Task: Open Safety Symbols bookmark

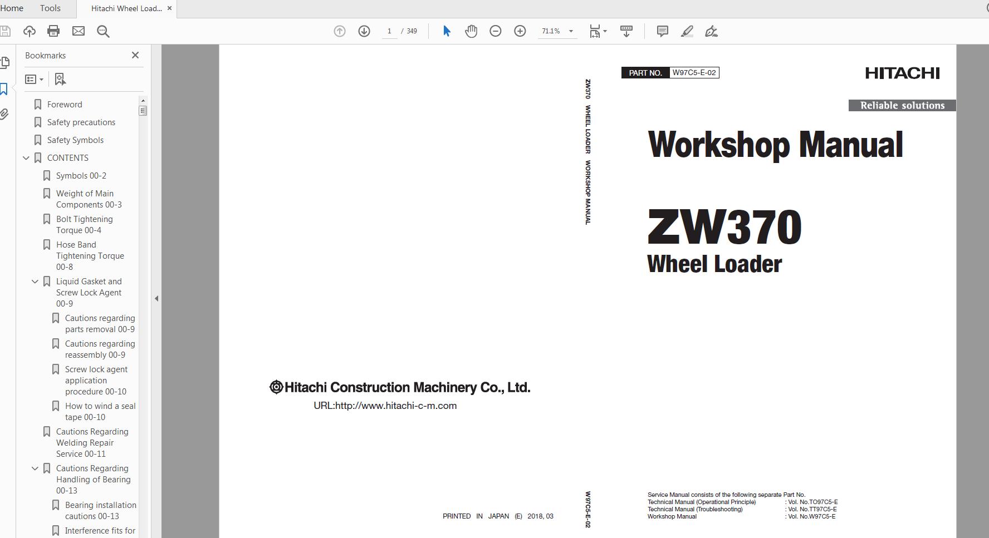Action: (75, 140)
